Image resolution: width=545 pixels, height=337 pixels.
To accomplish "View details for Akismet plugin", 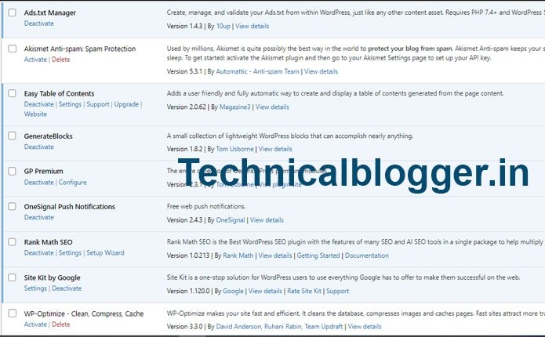I will [x=321, y=71].
